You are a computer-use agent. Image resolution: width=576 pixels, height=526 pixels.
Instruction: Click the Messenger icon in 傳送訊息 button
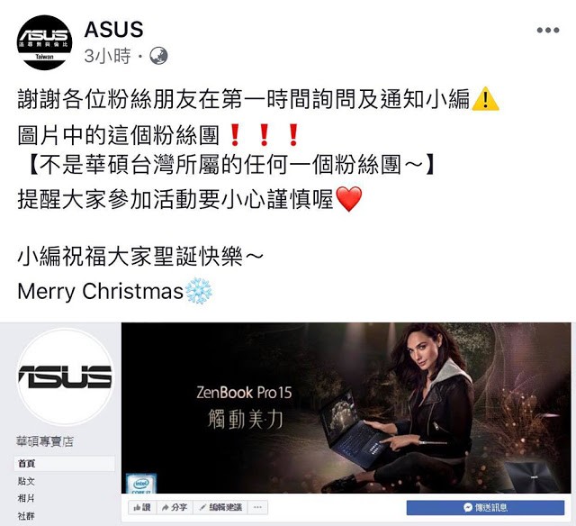tap(468, 508)
